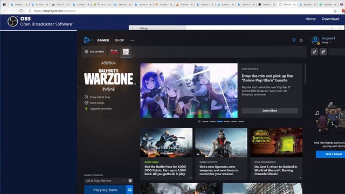Click the Battle Pass 1,000 COD Points text
Screen dimensions: 345x194
point(165,170)
